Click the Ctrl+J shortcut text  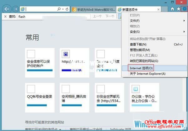(x=178, y=45)
